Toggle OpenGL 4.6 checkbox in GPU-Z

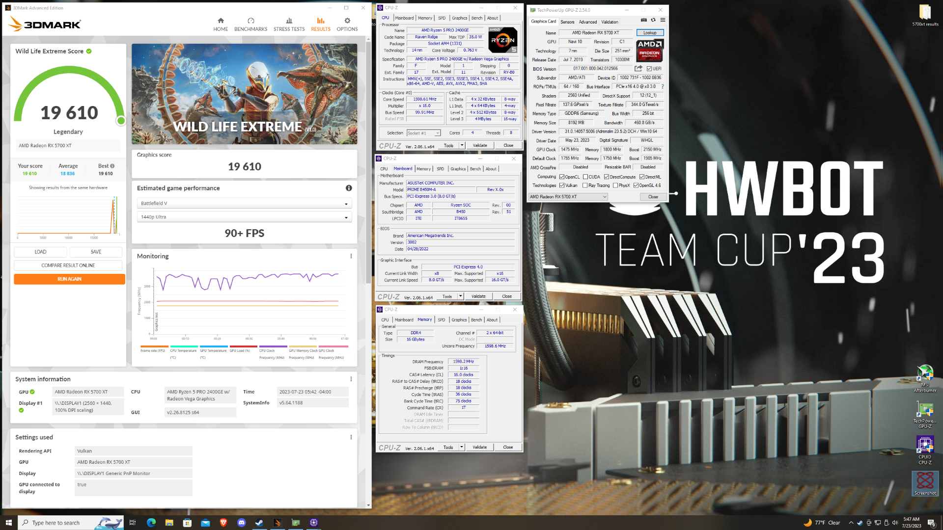pyautogui.click(x=636, y=185)
